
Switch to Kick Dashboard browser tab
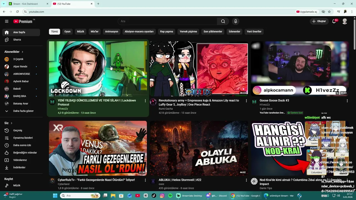pyautogui.click(x=28, y=4)
